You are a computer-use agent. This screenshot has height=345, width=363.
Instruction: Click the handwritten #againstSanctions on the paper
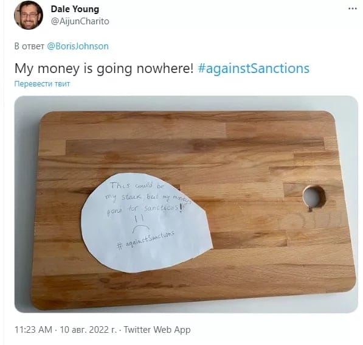145,240
